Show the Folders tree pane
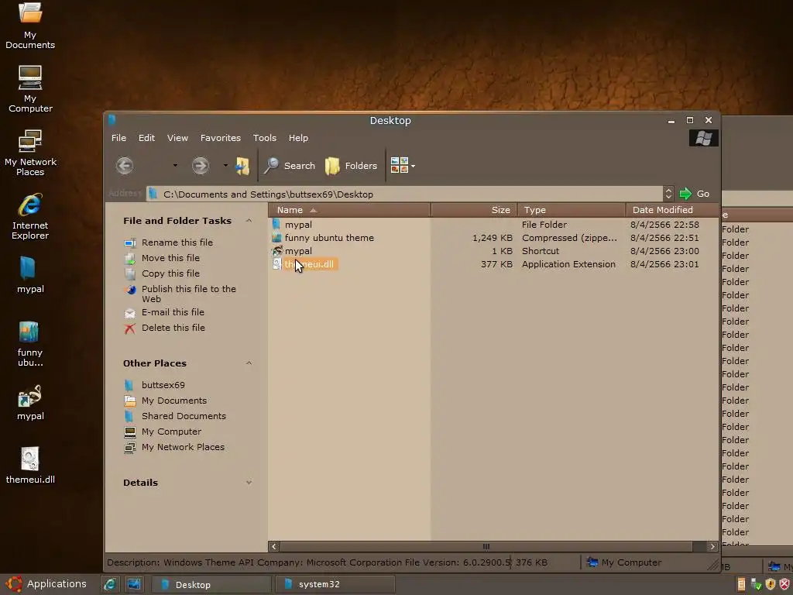Viewport: 793px width, 595px height. point(352,166)
